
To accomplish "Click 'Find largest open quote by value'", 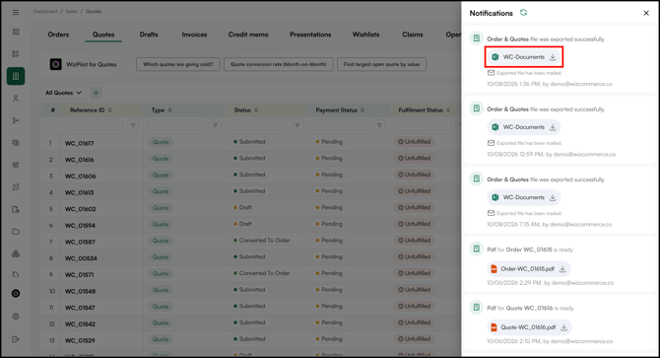I will click(381, 64).
